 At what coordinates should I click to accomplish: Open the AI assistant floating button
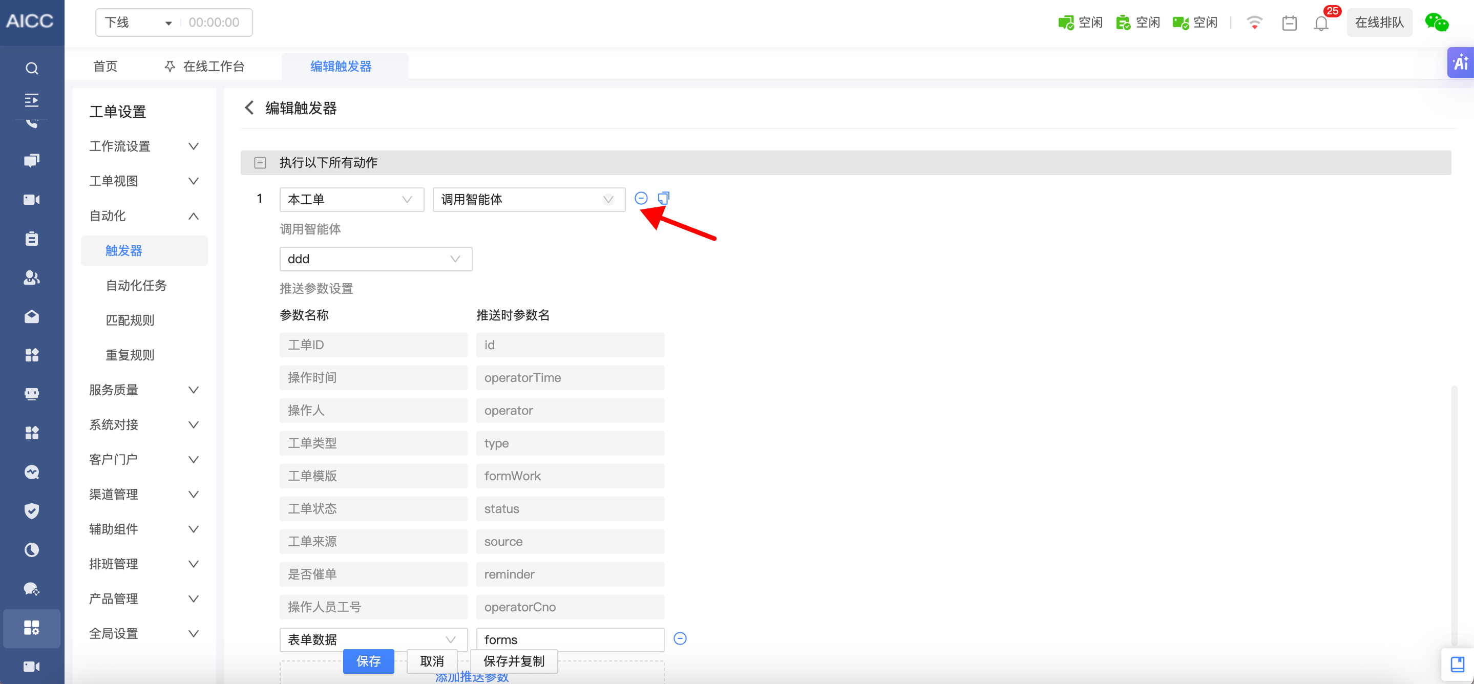[x=1460, y=62]
